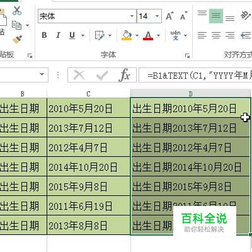Select column D header

click(190, 94)
